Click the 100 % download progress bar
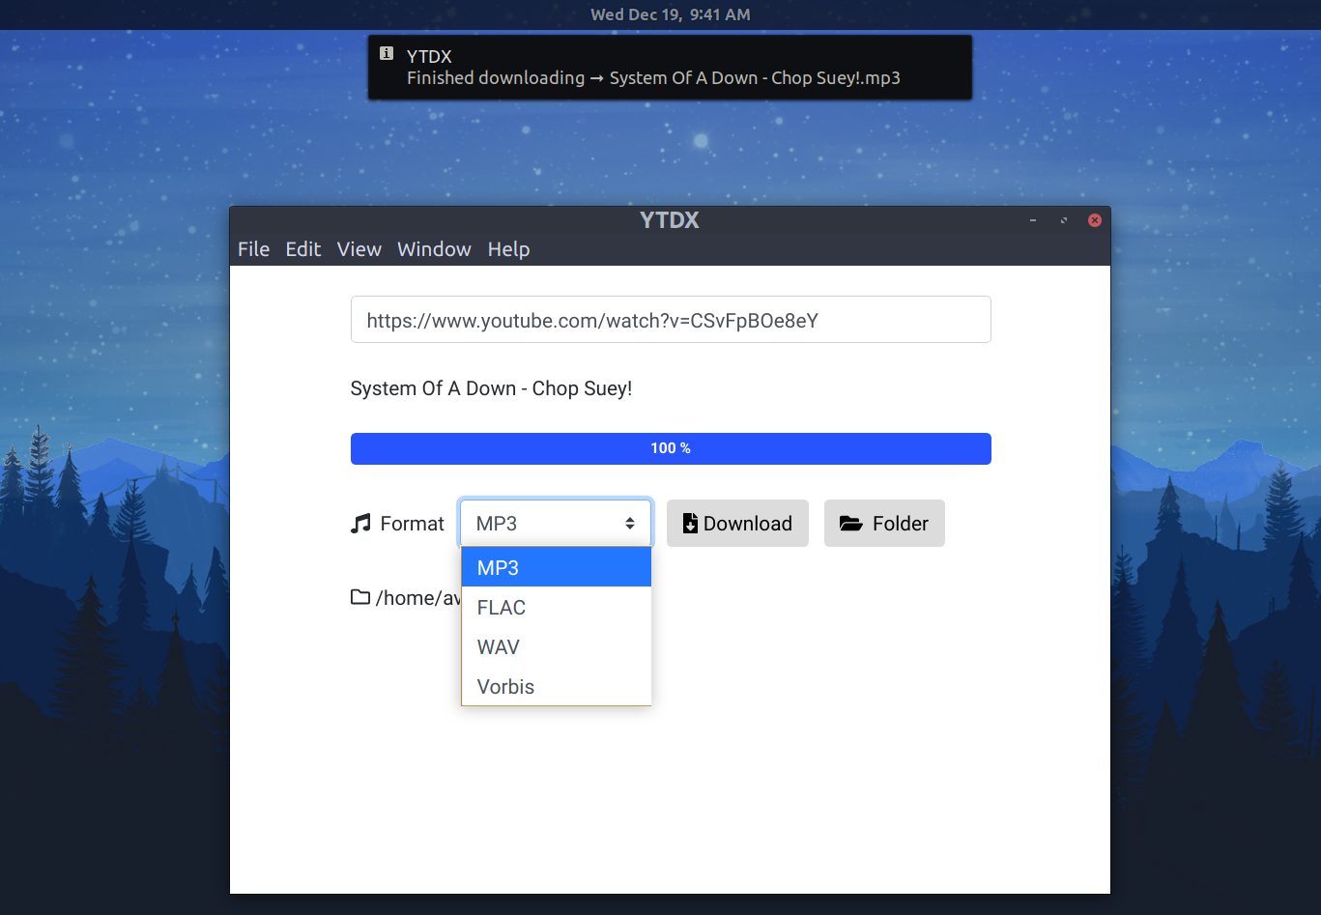Image resolution: width=1321 pixels, height=915 pixels. [671, 448]
